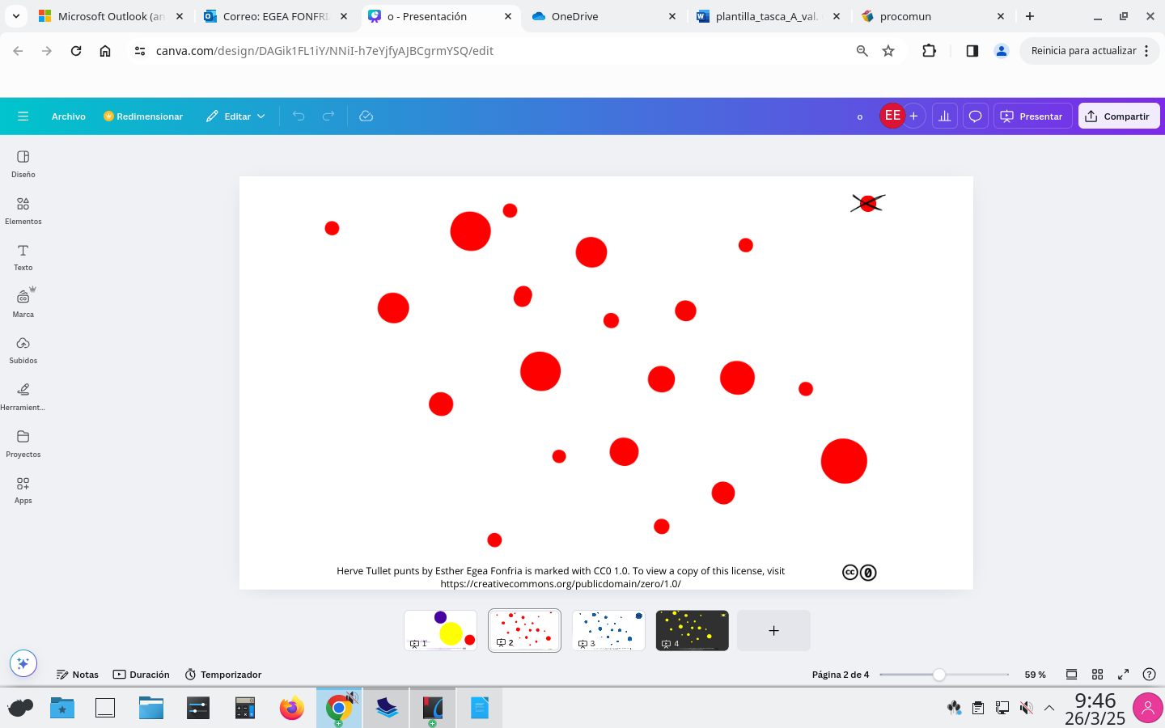Open the Texto panel

pos(23,256)
